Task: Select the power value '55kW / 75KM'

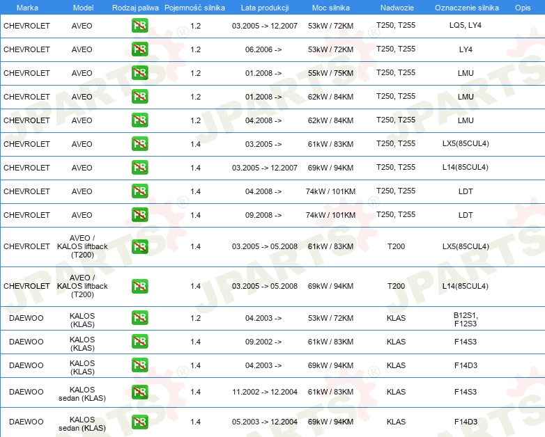Action: tap(330, 73)
